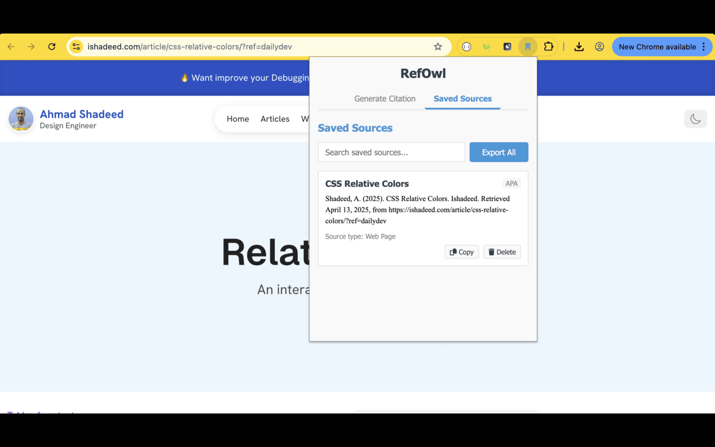
Task: Click the Export All button
Action: pos(499,152)
